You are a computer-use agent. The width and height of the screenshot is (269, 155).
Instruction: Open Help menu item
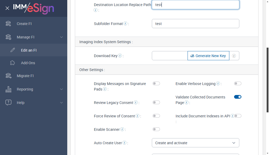click(34, 103)
